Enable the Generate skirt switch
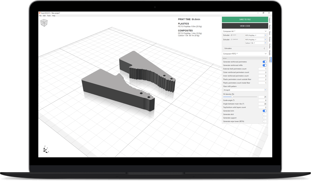Image resolution: width=311 pixels, height=182 pixels. click(x=265, y=114)
